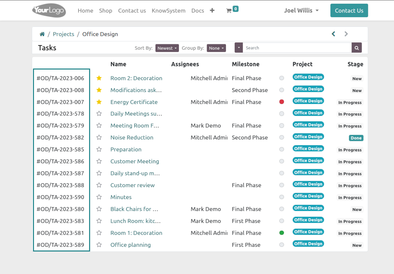Open the KnowSystem menu item

(x=168, y=10)
